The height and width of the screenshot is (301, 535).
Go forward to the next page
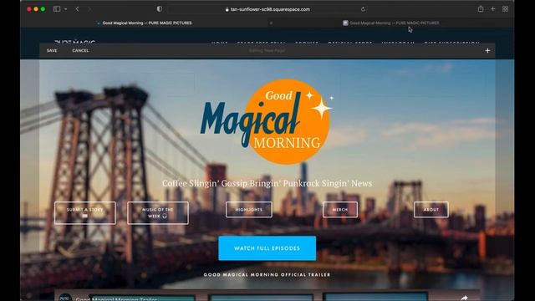pyautogui.click(x=89, y=9)
